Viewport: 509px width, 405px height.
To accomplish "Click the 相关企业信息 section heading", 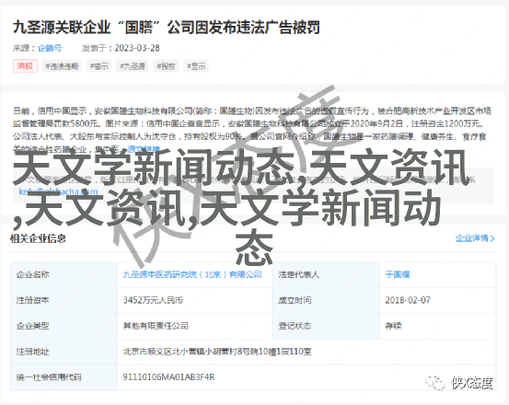I will click(38, 238).
